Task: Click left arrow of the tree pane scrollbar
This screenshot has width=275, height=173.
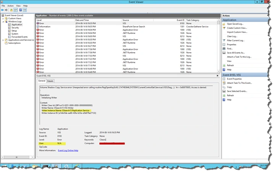Action: pos(2,157)
